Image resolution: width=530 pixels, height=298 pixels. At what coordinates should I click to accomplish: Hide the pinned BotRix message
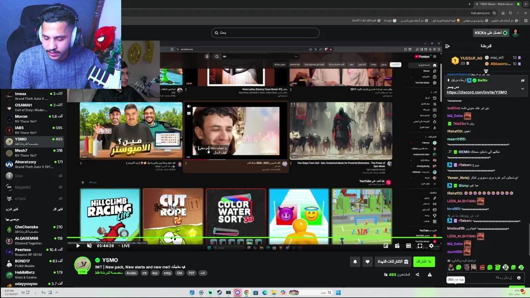point(523,80)
